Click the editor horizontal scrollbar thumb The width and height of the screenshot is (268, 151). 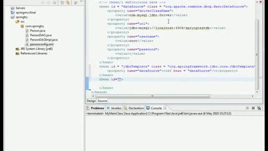coord(152,96)
